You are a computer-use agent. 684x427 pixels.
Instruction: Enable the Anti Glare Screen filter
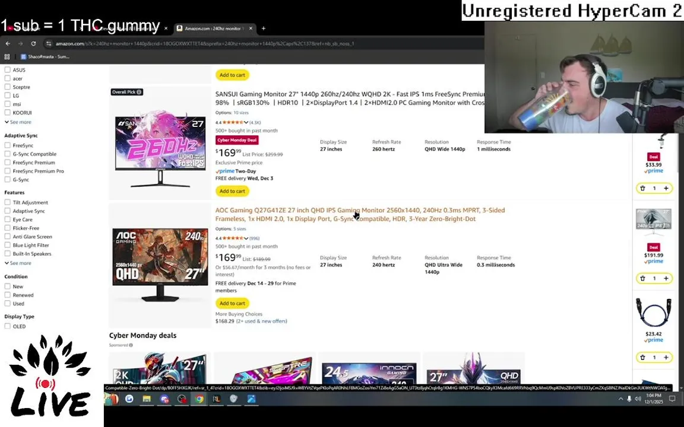(x=7, y=237)
